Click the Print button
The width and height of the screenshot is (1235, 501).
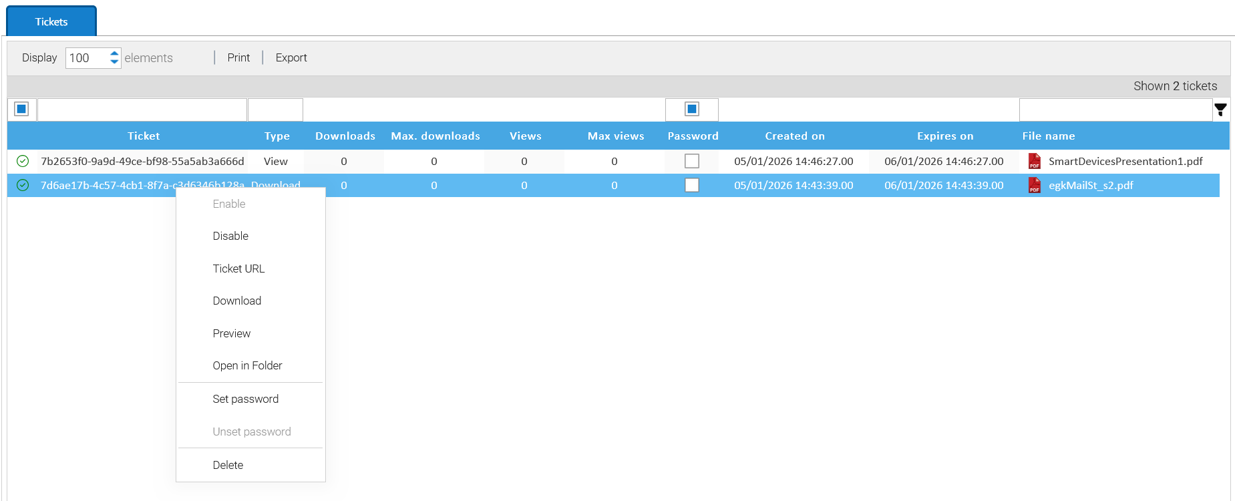(x=238, y=57)
